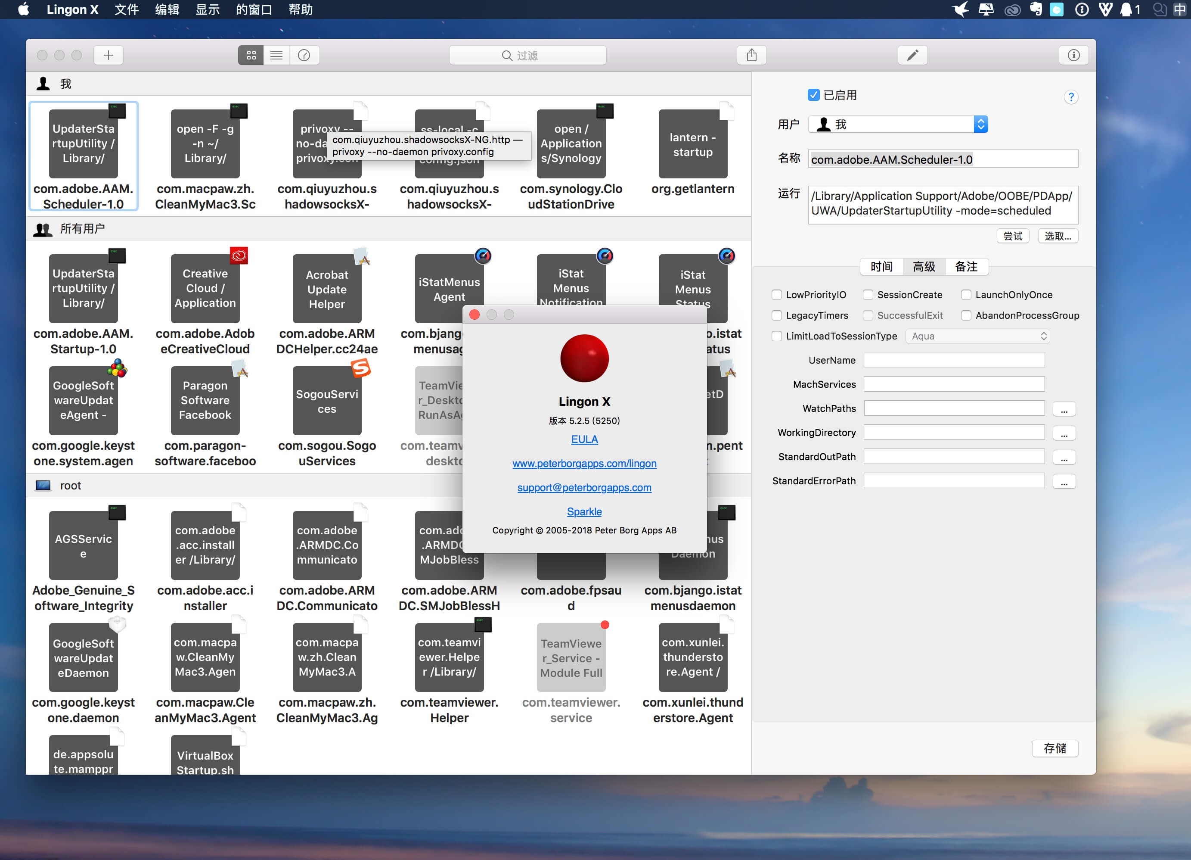The height and width of the screenshot is (860, 1191).
Task: Click the 存储 save button
Action: 1055,748
